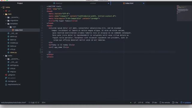
Task: Click the red .git folder icon
Action: pyautogui.click(x=6, y=11)
